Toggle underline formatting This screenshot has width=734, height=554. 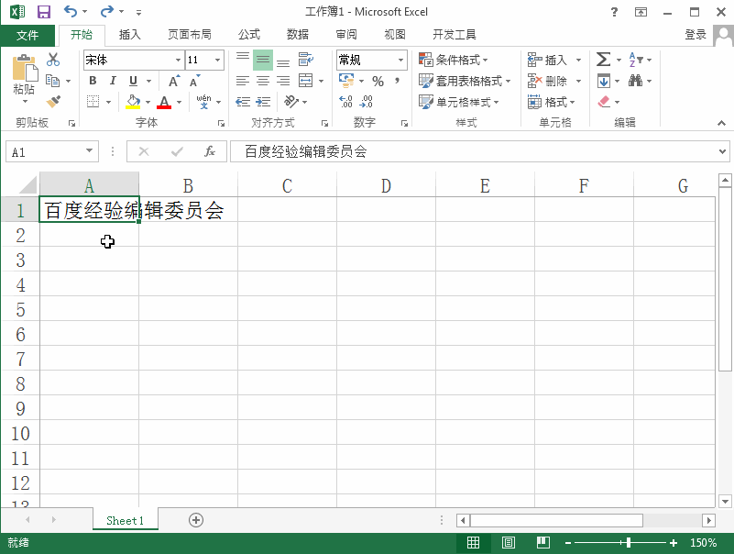[x=134, y=81]
